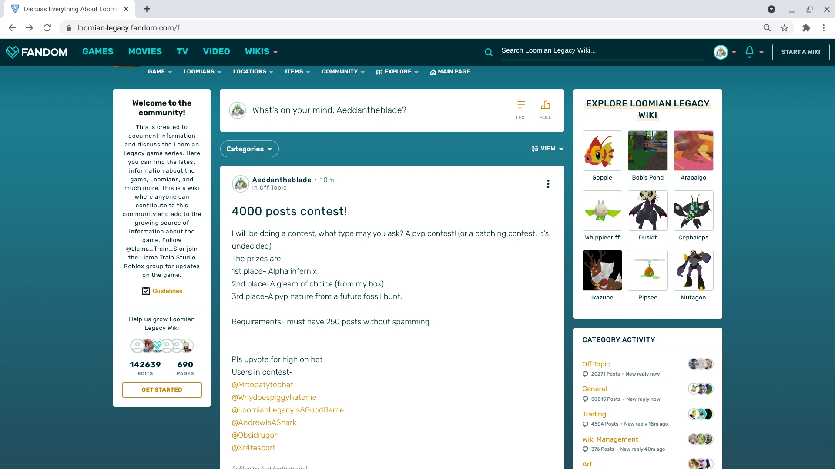
Task: Open the Categories dropdown
Action: 249,149
